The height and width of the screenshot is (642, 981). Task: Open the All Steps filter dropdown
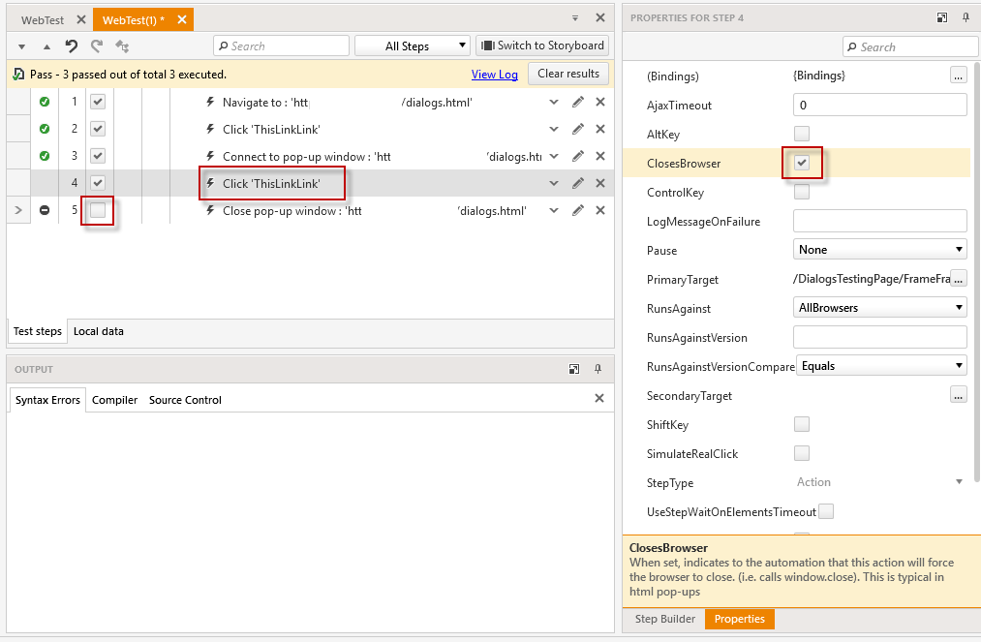tap(412, 46)
